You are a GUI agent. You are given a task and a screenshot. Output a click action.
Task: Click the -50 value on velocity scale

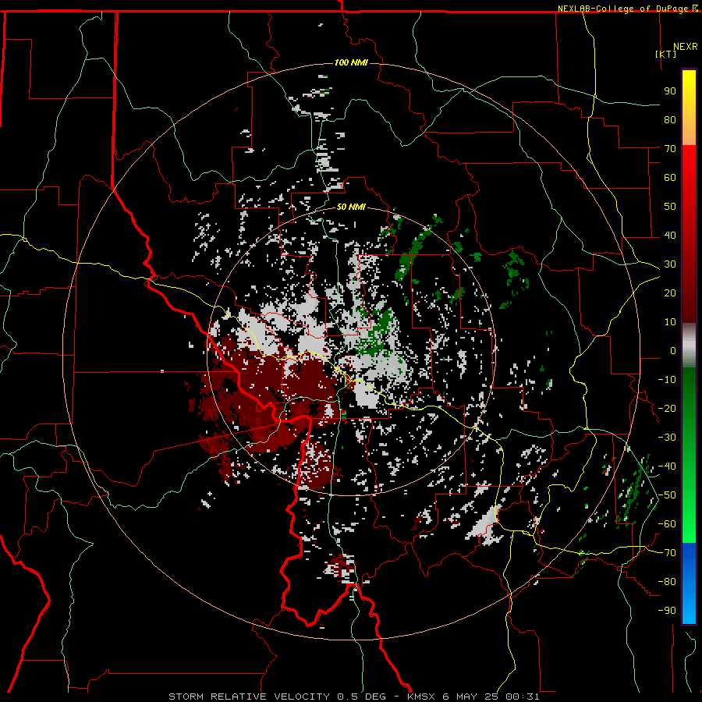coord(667,495)
